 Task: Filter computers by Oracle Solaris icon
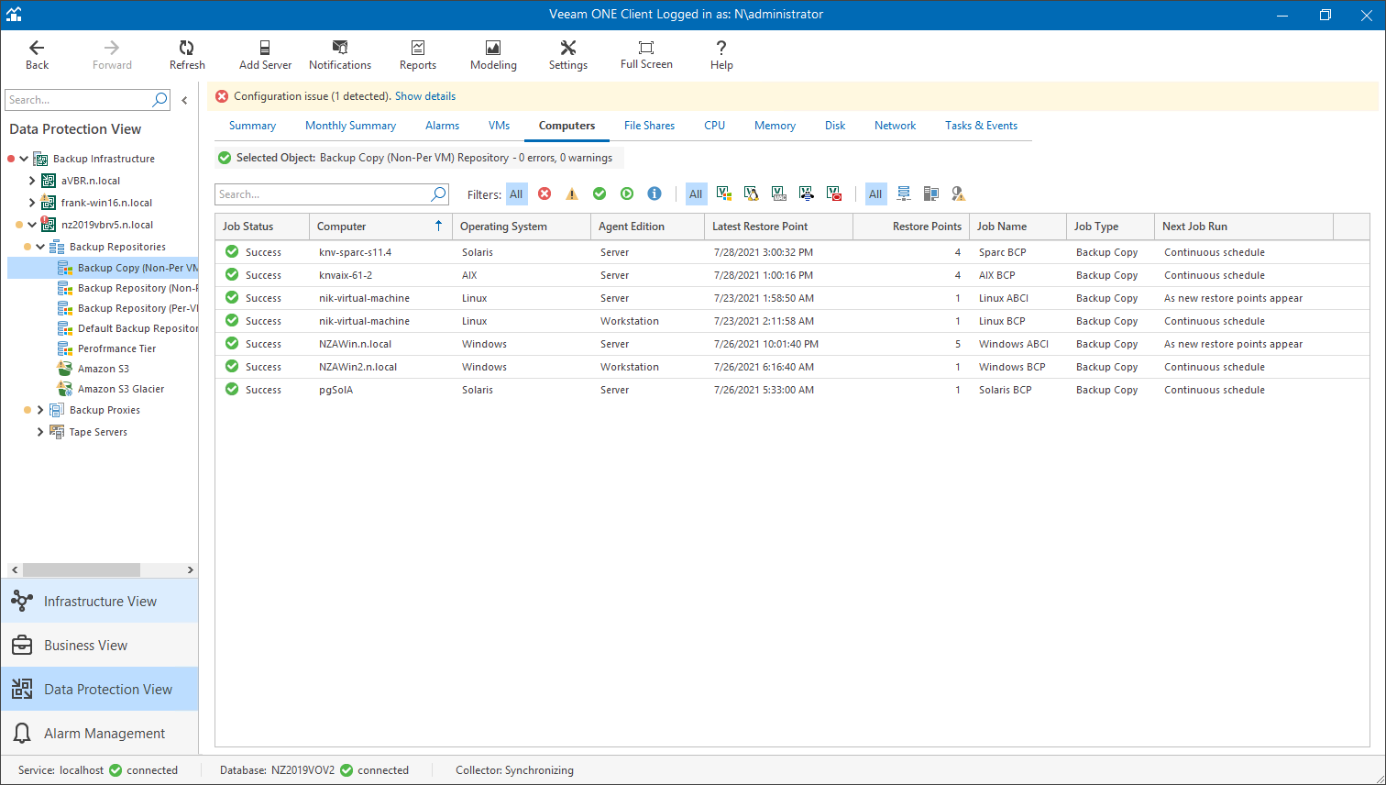(x=833, y=193)
